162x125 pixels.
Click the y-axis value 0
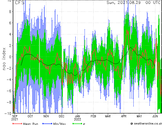click(x=10, y=57)
